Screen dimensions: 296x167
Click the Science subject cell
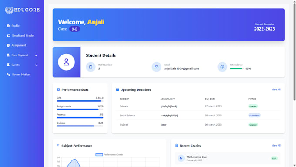click(124, 106)
